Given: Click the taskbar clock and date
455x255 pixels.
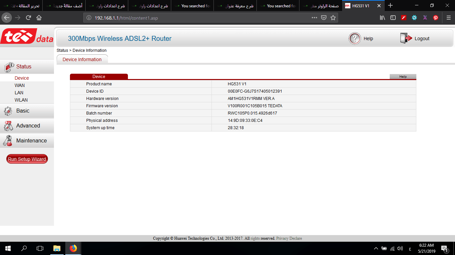Looking at the screenshot, I should click(427, 248).
